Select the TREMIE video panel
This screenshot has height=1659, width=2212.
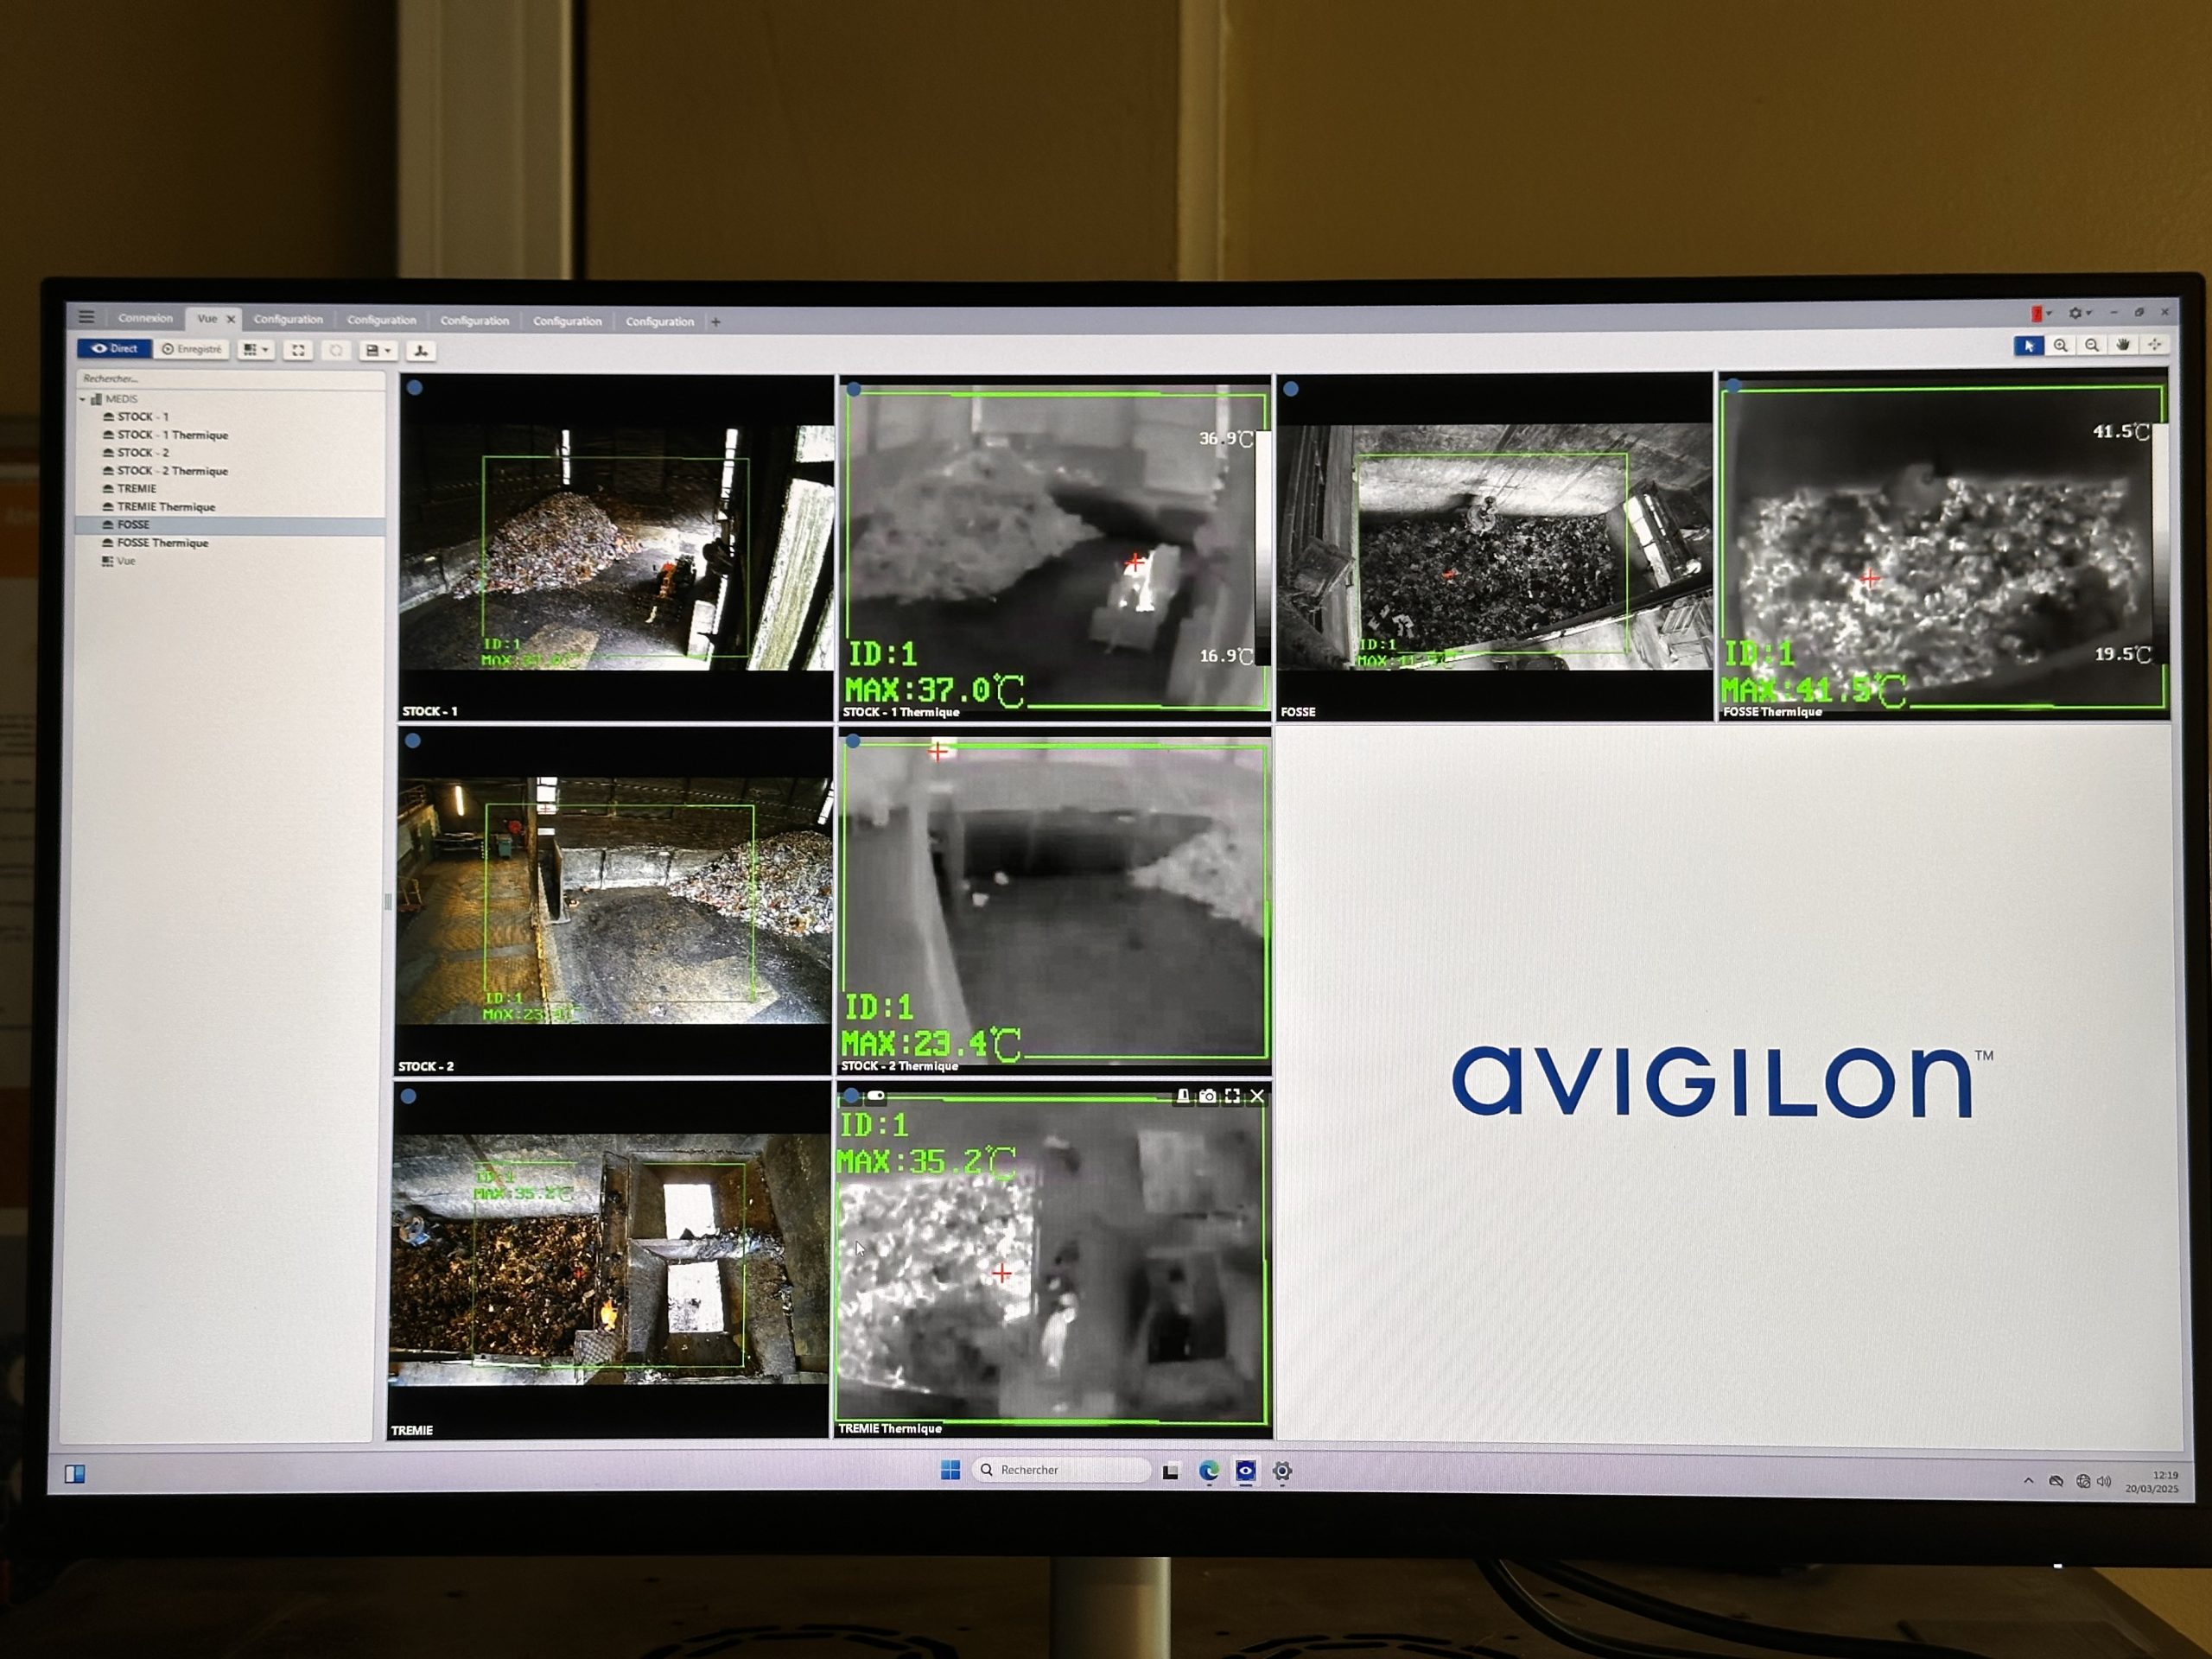[x=609, y=1260]
